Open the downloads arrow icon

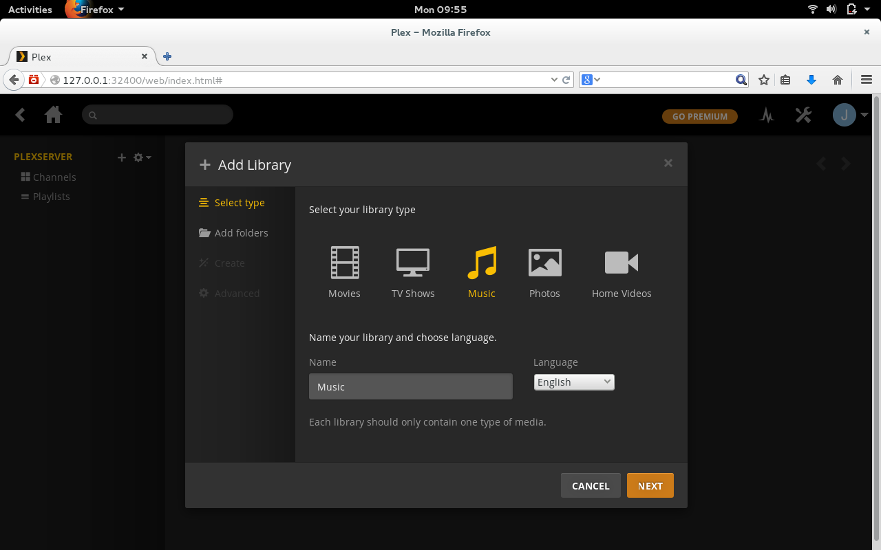(811, 80)
